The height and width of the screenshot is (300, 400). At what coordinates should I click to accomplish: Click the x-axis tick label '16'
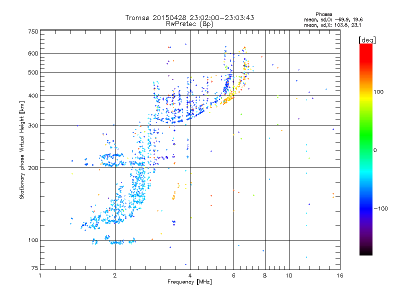[340, 275]
